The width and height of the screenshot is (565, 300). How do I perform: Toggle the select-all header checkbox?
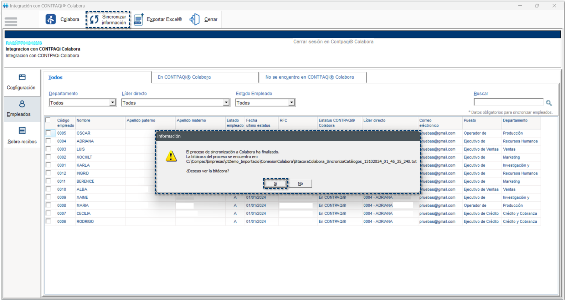[48, 120]
